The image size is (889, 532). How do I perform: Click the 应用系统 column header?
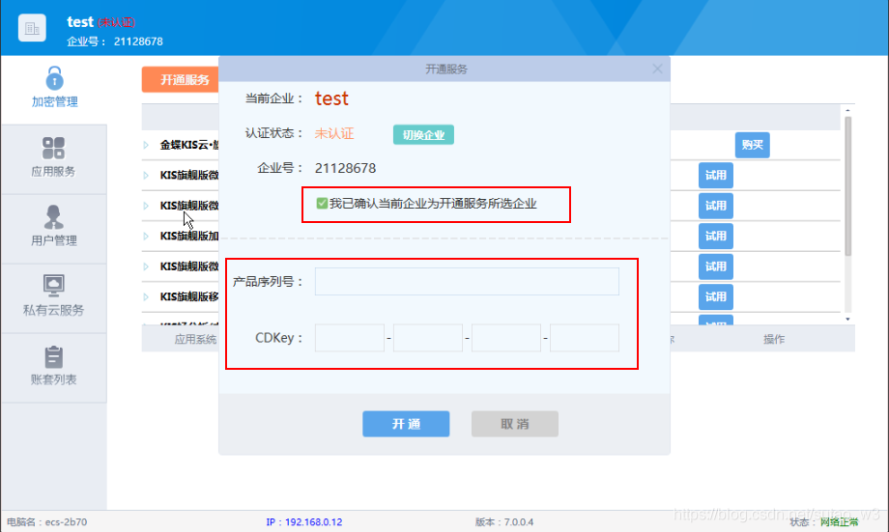[195, 339]
